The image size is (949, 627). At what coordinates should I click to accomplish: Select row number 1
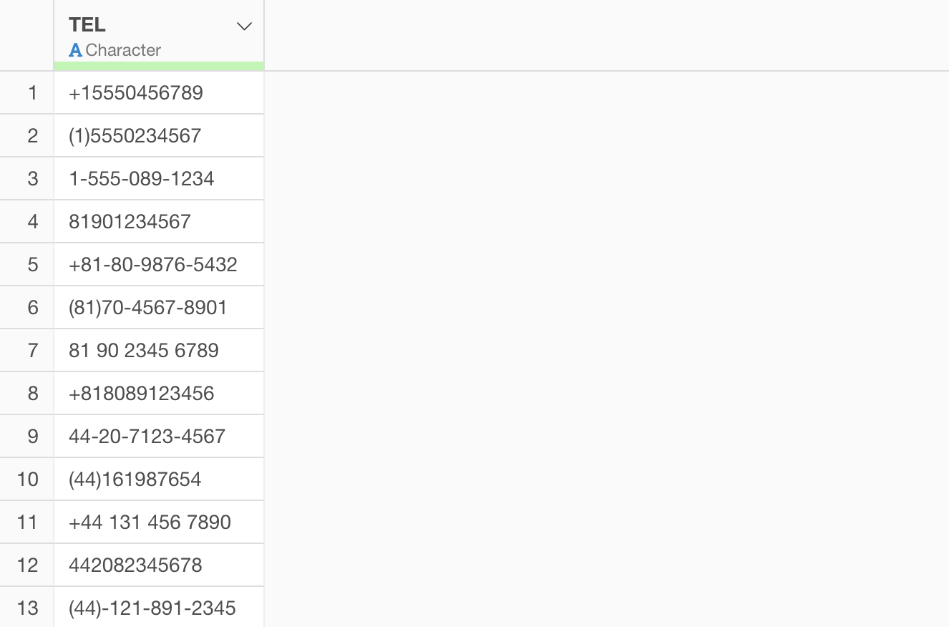[32, 93]
